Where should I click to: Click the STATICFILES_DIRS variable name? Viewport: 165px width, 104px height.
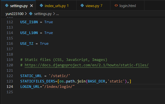pos(38,81)
